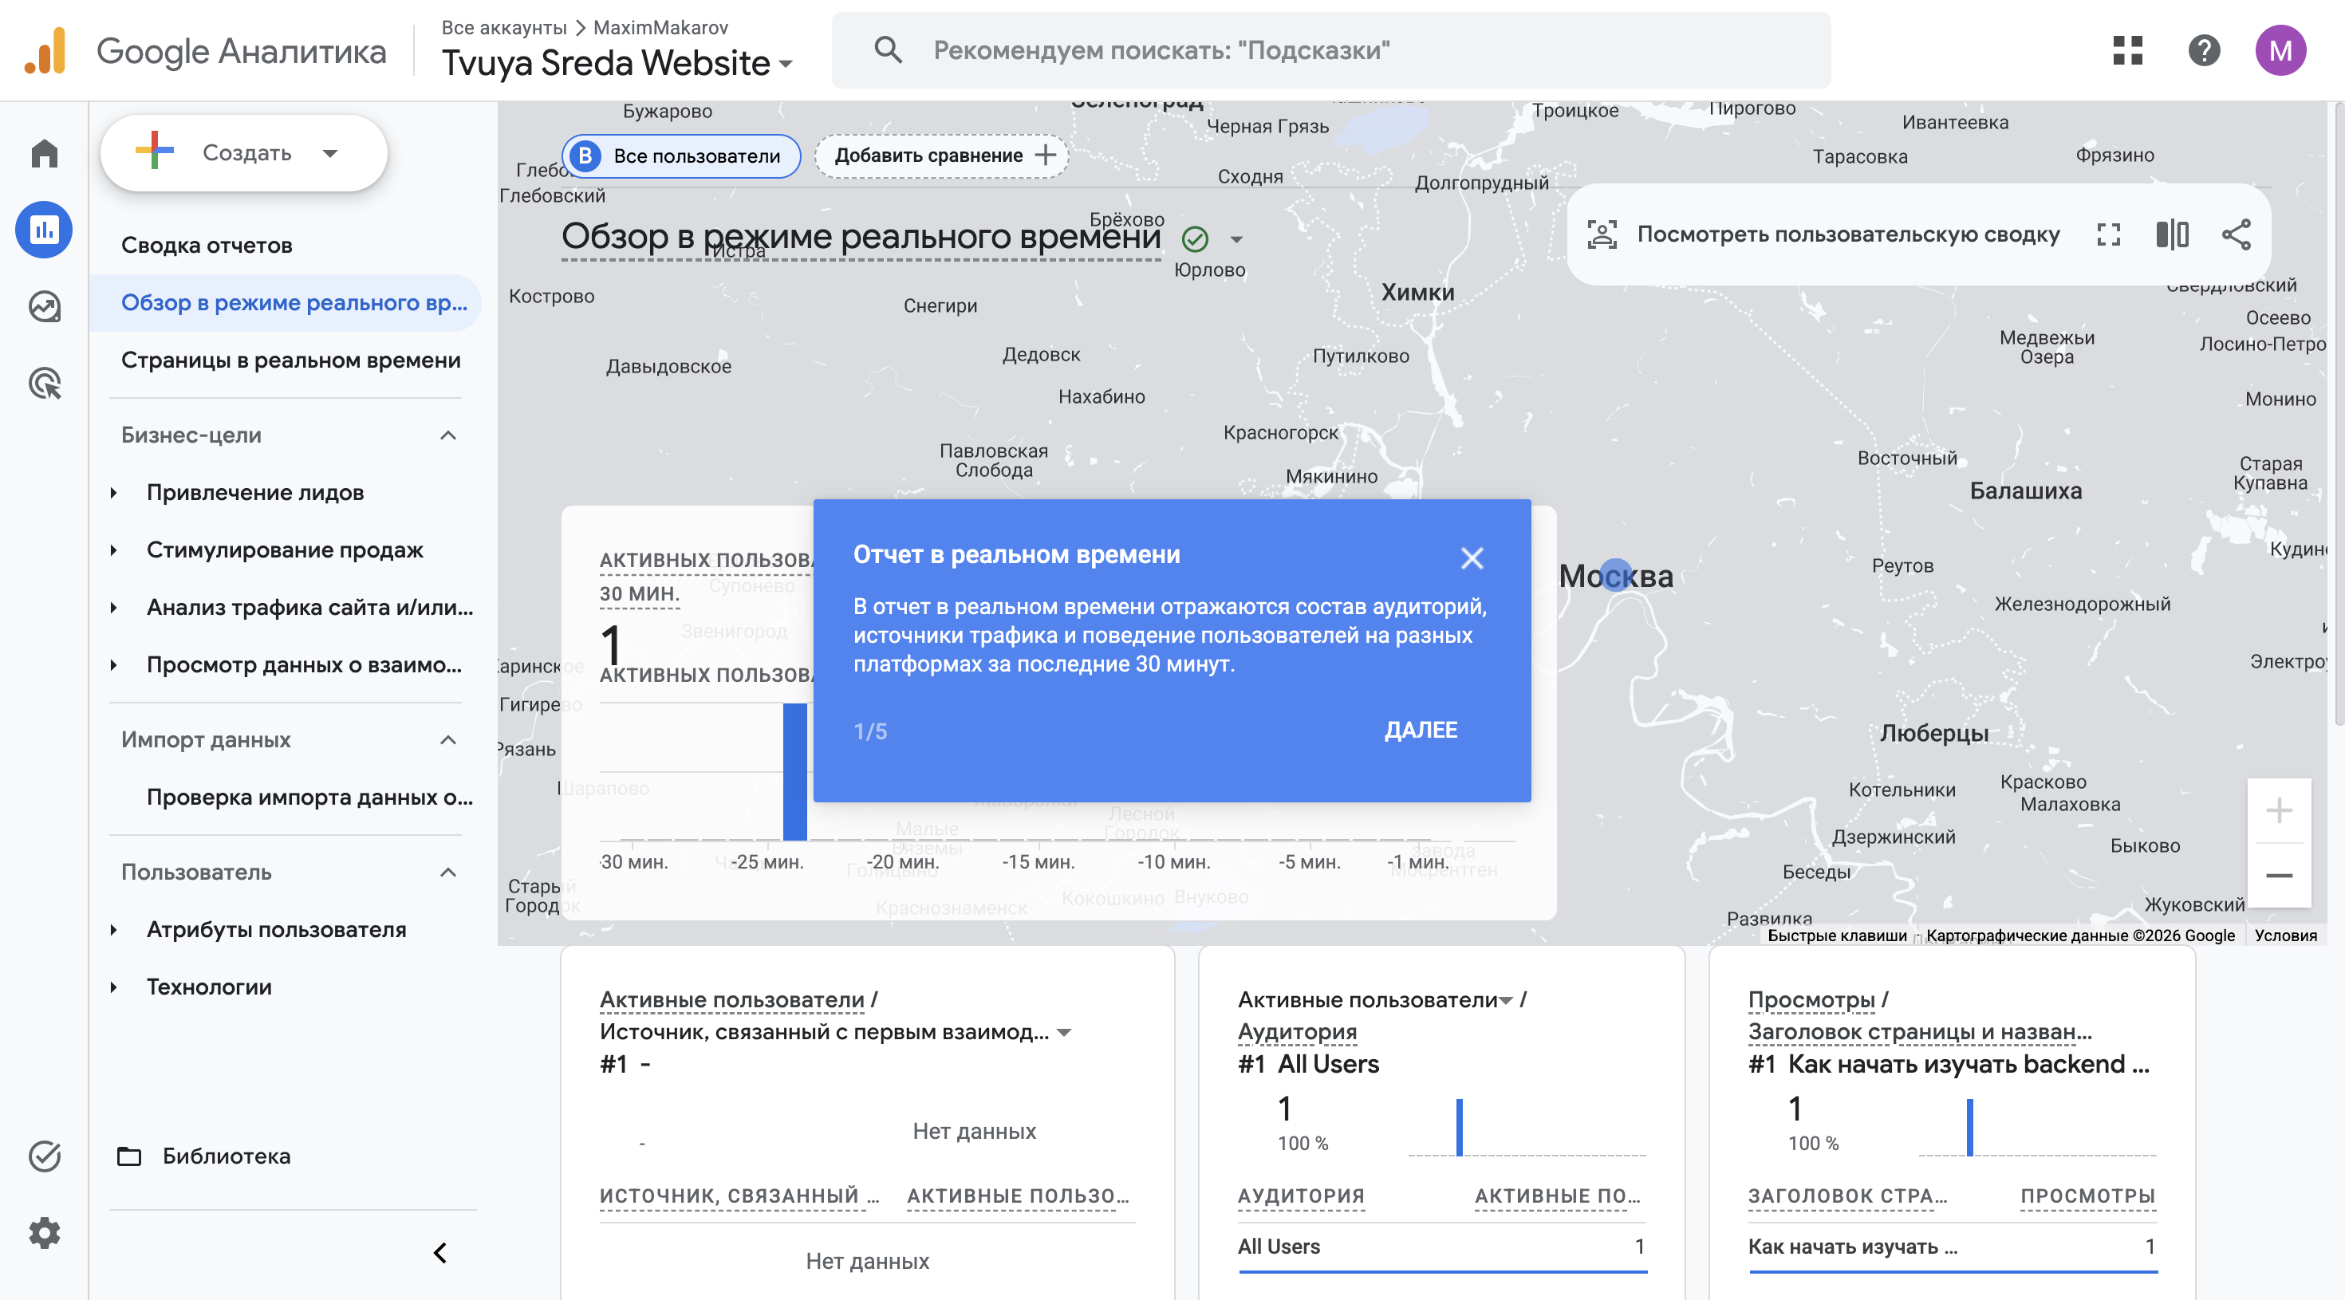Viewport: 2345px width, 1300px height.
Task: Open the help question mark icon
Action: click(2204, 50)
